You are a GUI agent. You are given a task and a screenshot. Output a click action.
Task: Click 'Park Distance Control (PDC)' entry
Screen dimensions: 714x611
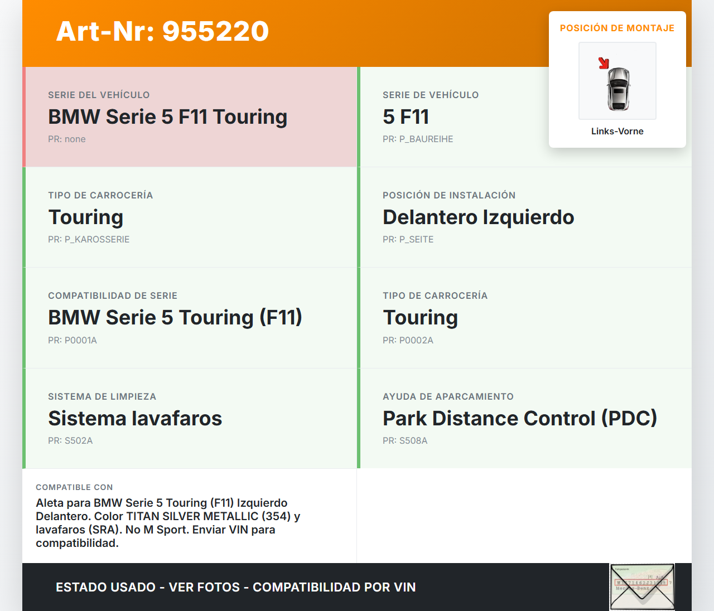(x=519, y=418)
